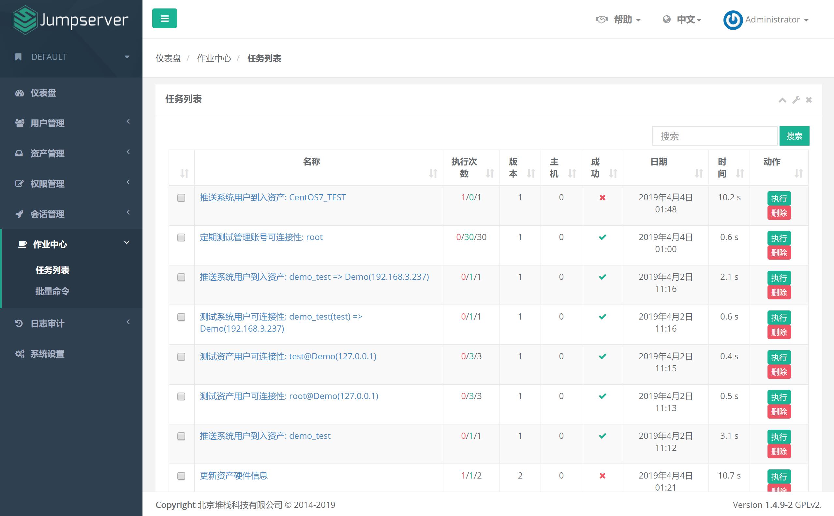Screen dimensions: 834x516
Task: Collapse panel using the up chevron icon
Action: (x=782, y=100)
